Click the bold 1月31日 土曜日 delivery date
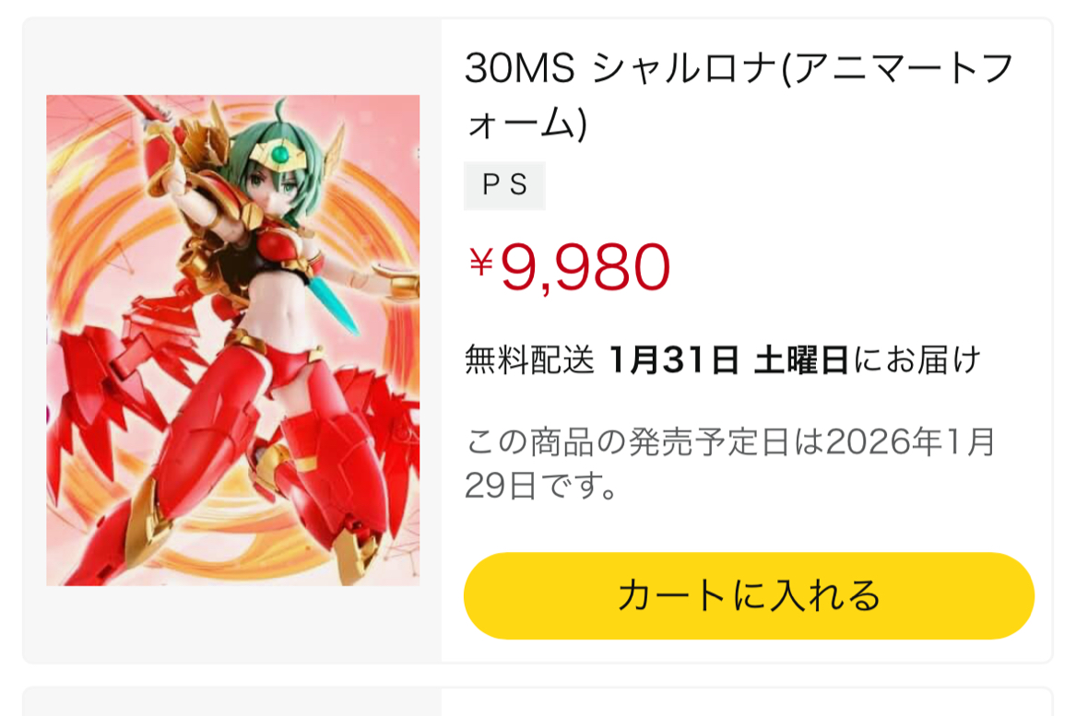 point(728,360)
